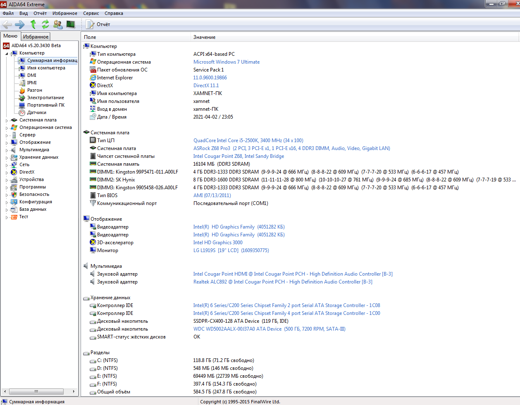Click the left tree scroll right arrow
The width and height of the screenshot is (520, 405).
pyautogui.click(x=74, y=391)
